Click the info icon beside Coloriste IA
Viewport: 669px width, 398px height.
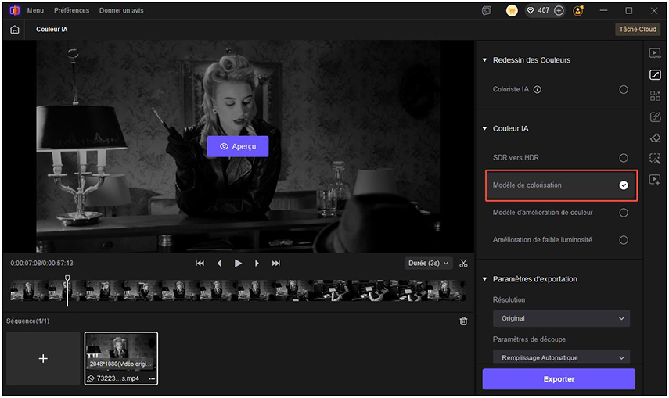coord(538,90)
